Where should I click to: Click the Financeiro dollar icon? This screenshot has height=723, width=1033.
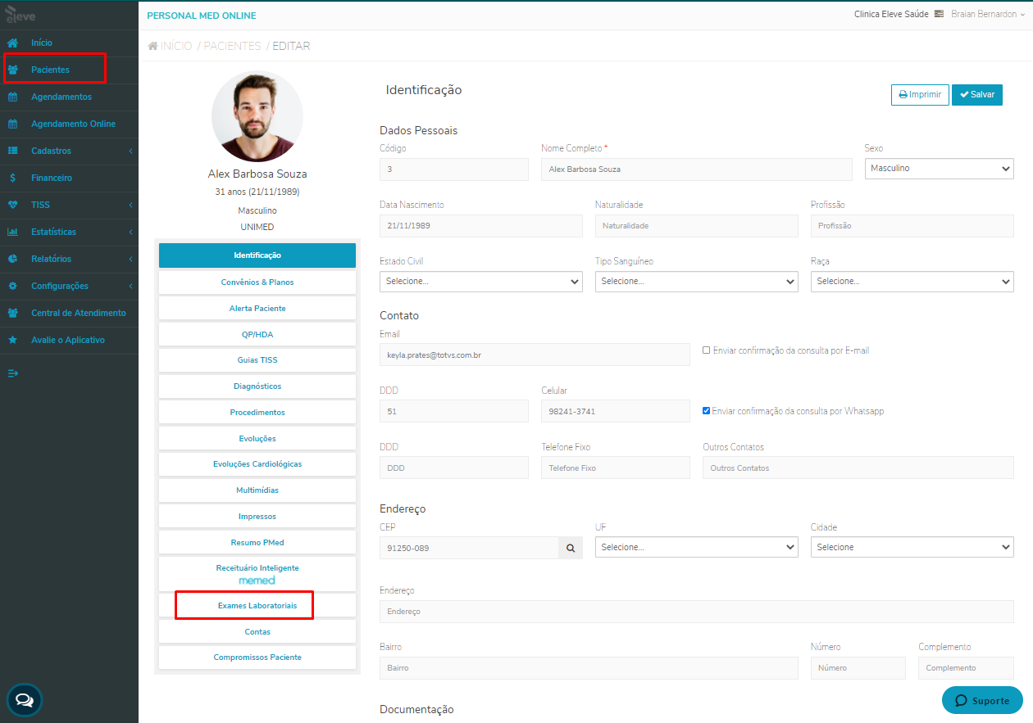[x=13, y=178]
